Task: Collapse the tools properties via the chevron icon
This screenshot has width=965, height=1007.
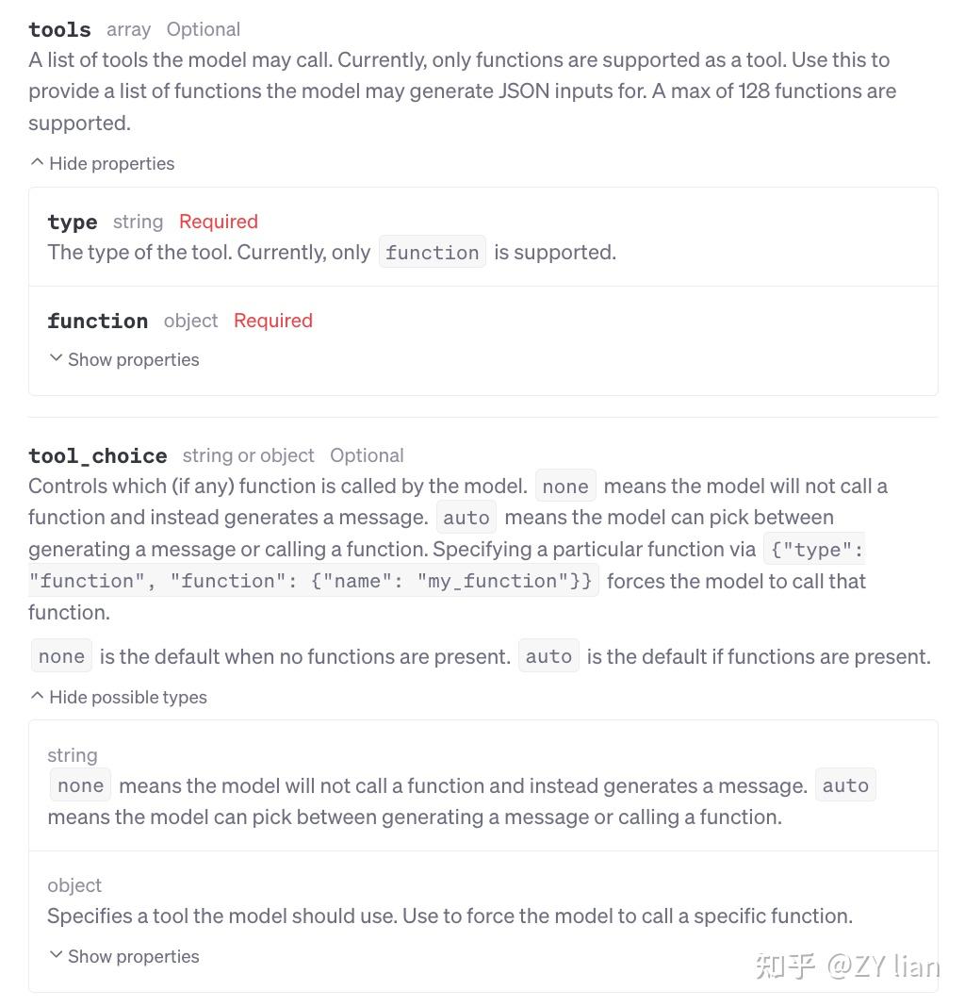Action: [x=37, y=162]
